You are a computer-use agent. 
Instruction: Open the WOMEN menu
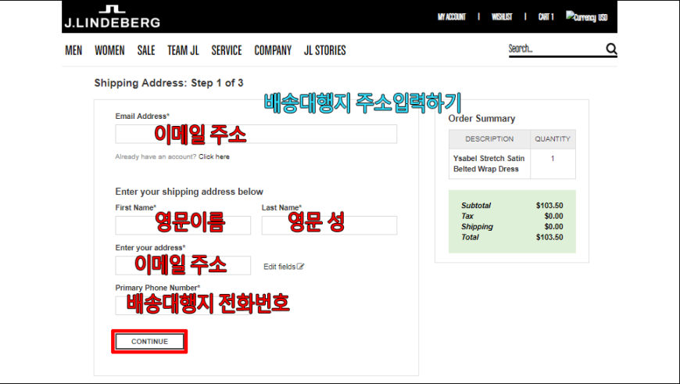tap(109, 50)
